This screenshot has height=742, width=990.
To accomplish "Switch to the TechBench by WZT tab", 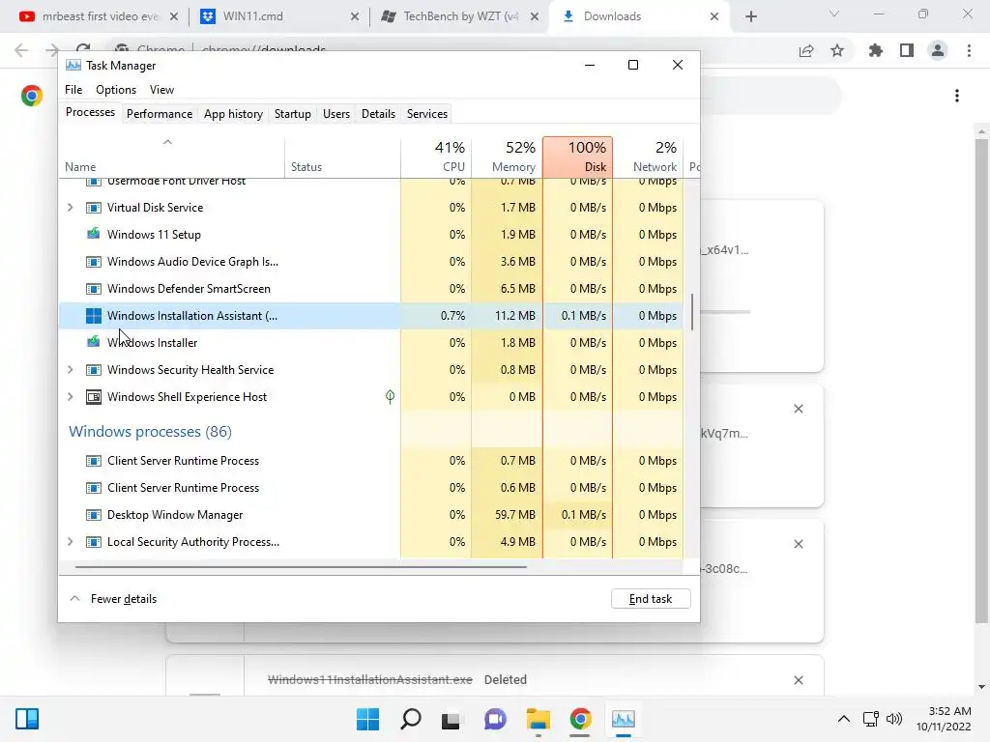I will [461, 16].
